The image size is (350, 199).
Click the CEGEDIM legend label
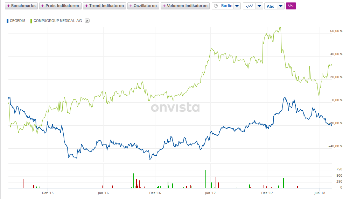pyautogui.click(x=17, y=21)
